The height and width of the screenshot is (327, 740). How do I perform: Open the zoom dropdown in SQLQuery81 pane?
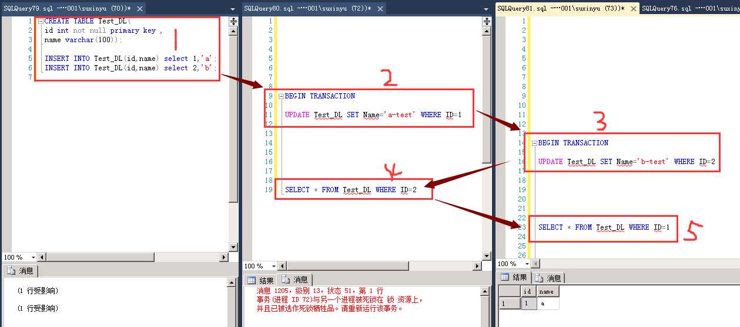[527, 264]
